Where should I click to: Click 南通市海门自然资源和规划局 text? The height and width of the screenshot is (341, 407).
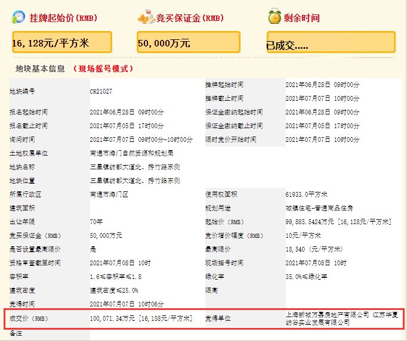pyautogui.click(x=132, y=153)
